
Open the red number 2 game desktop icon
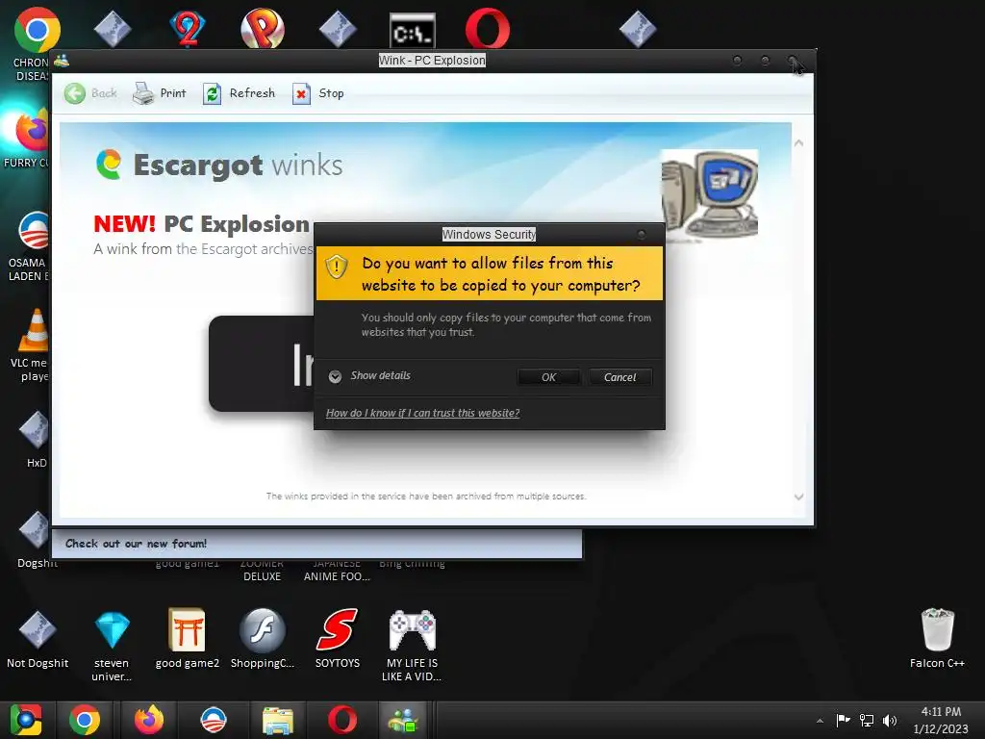tap(188, 30)
